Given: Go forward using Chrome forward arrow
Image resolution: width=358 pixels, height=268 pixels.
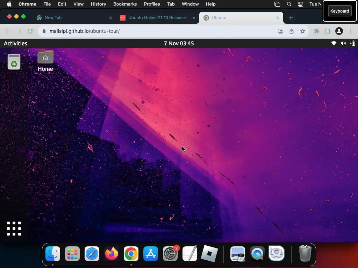Looking at the screenshot, I should 19,31.
